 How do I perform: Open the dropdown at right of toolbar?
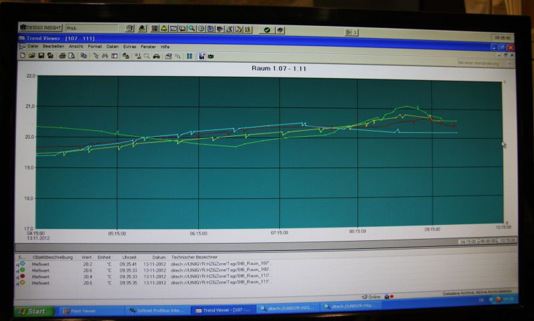click(x=485, y=62)
